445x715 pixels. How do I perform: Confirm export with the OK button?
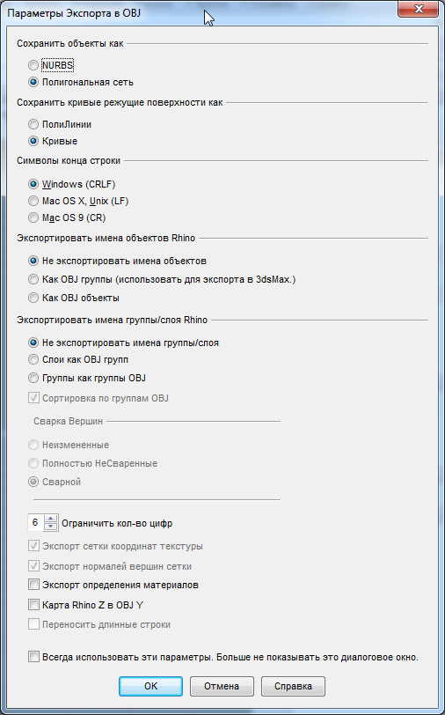coord(150,686)
